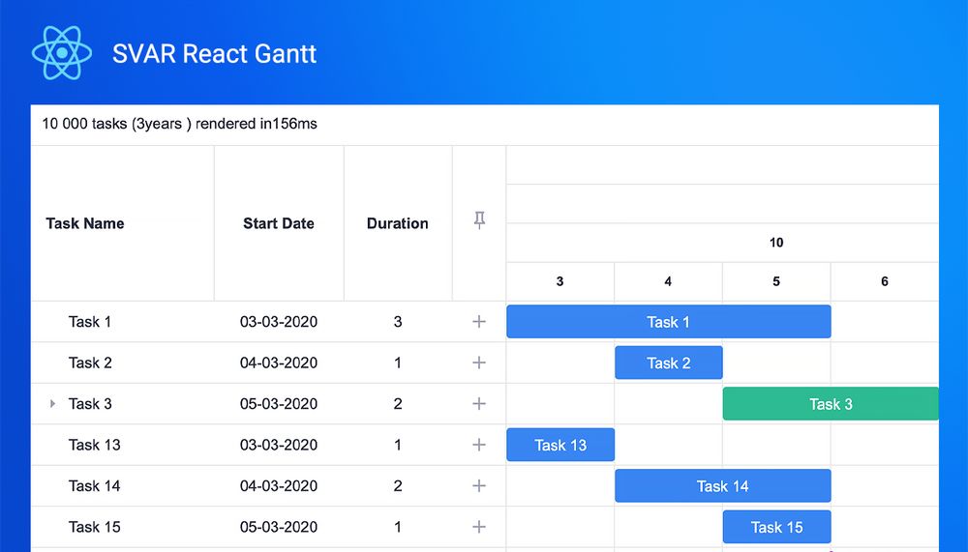This screenshot has width=968, height=552.
Task: Add subtask with plus icon for Task 1
Action: (x=479, y=321)
